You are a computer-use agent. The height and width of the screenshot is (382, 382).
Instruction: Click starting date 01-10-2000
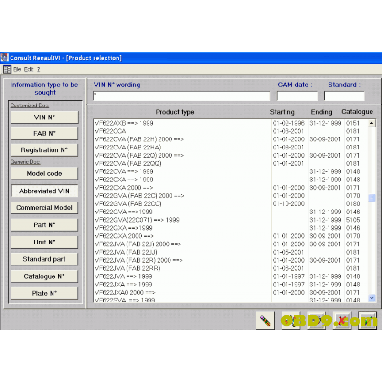coord(289,204)
